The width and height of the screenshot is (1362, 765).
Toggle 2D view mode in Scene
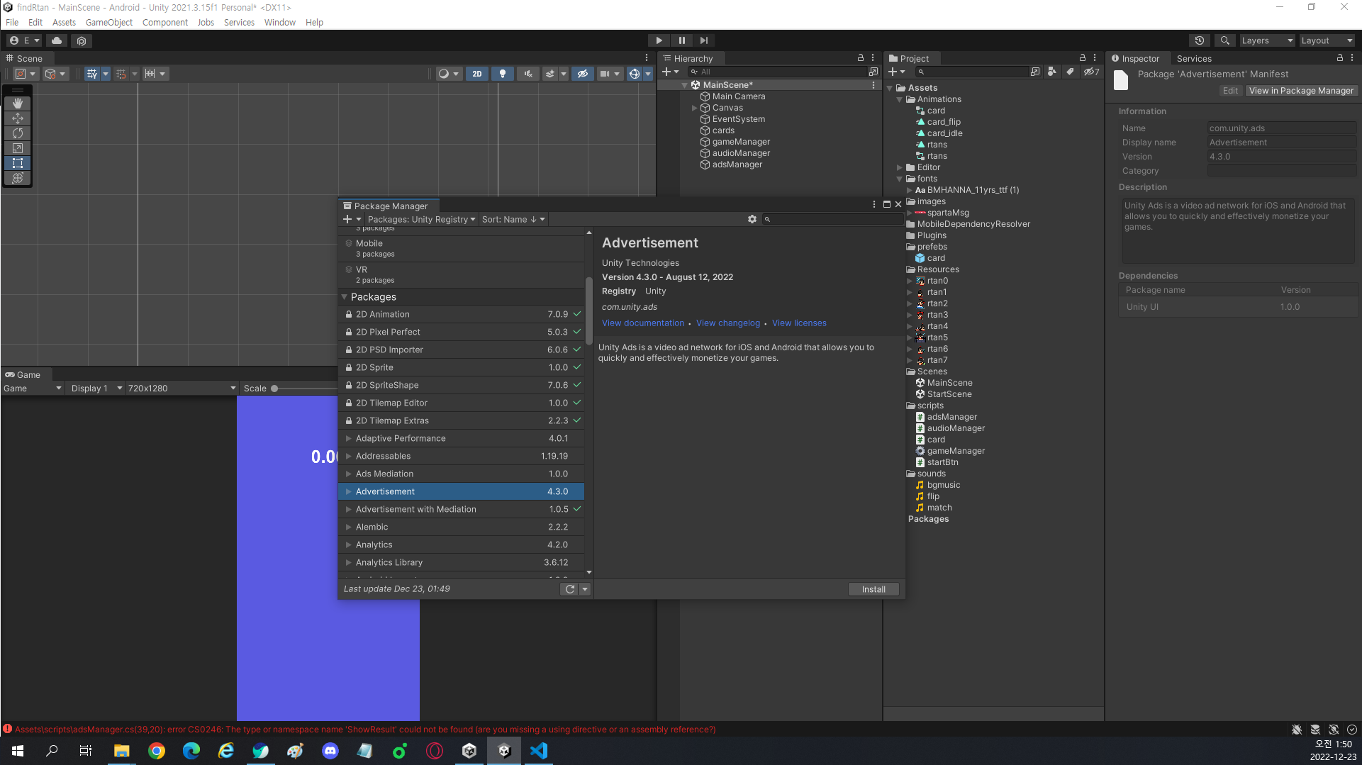477,74
